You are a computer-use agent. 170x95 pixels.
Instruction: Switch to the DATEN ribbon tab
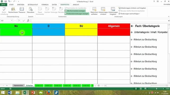click(54, 5)
